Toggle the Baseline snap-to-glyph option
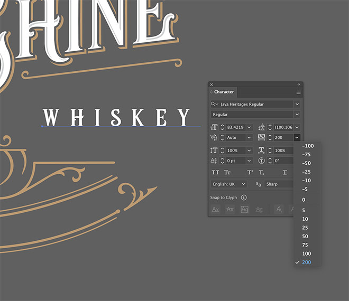Screen dimensions: 349x301 [215, 210]
